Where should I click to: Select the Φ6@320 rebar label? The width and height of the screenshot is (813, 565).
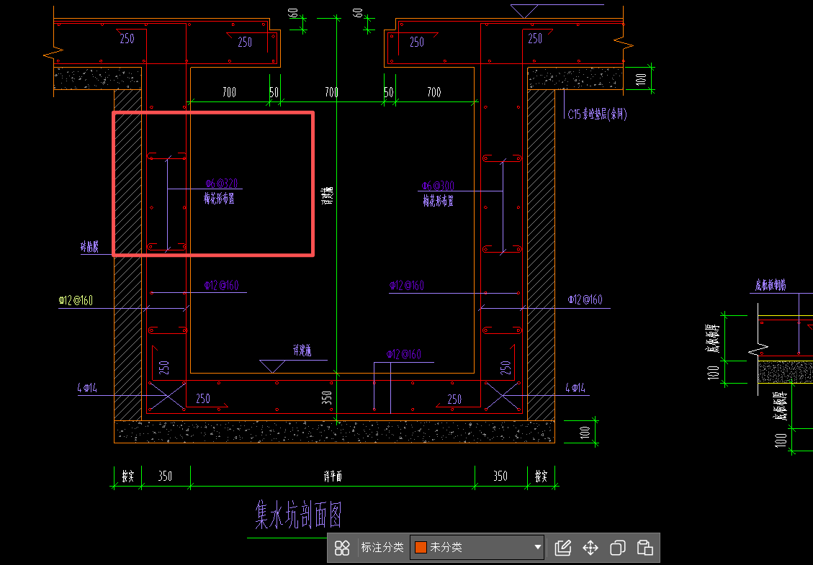click(221, 184)
